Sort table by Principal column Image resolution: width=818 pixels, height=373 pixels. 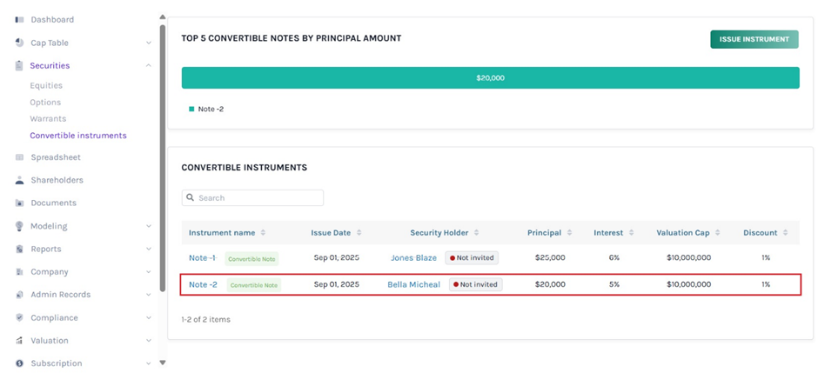[x=569, y=233]
